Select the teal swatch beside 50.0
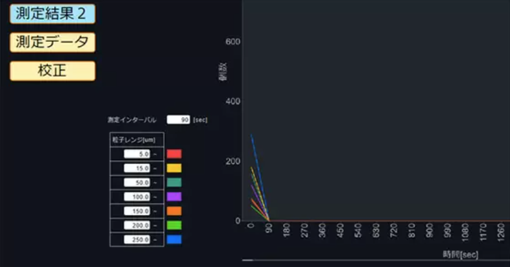 click(174, 183)
